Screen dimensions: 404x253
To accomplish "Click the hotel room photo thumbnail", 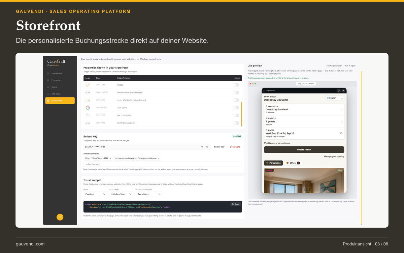I will pyautogui.click(x=304, y=181).
